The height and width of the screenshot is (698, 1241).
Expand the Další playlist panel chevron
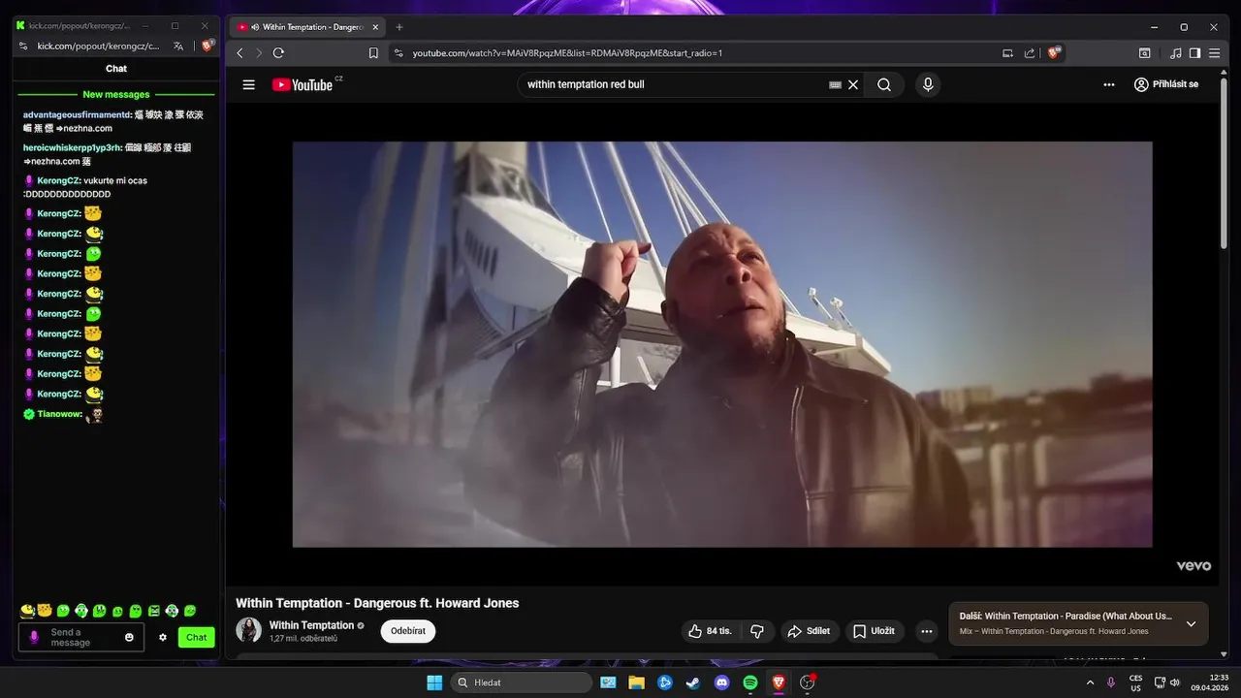click(1192, 623)
